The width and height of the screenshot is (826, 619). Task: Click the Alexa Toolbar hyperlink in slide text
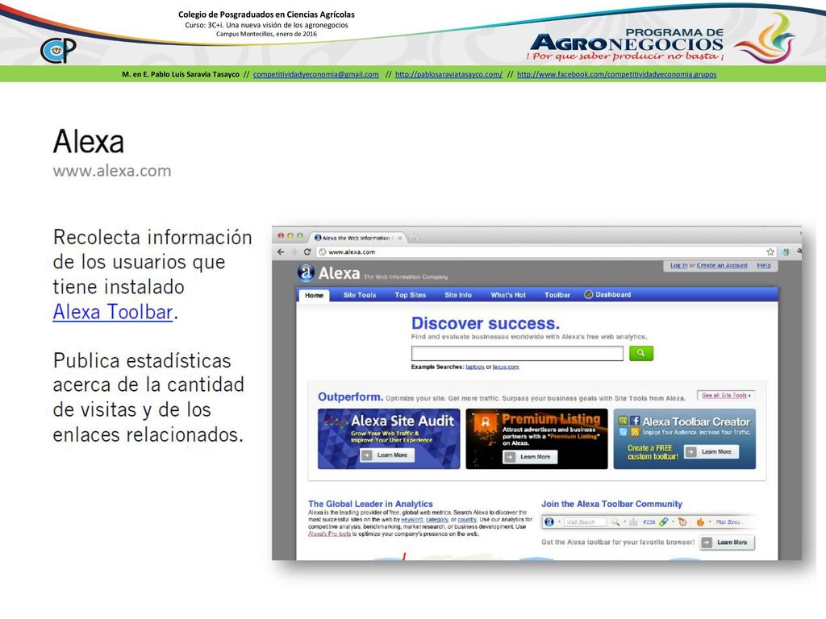(x=113, y=312)
